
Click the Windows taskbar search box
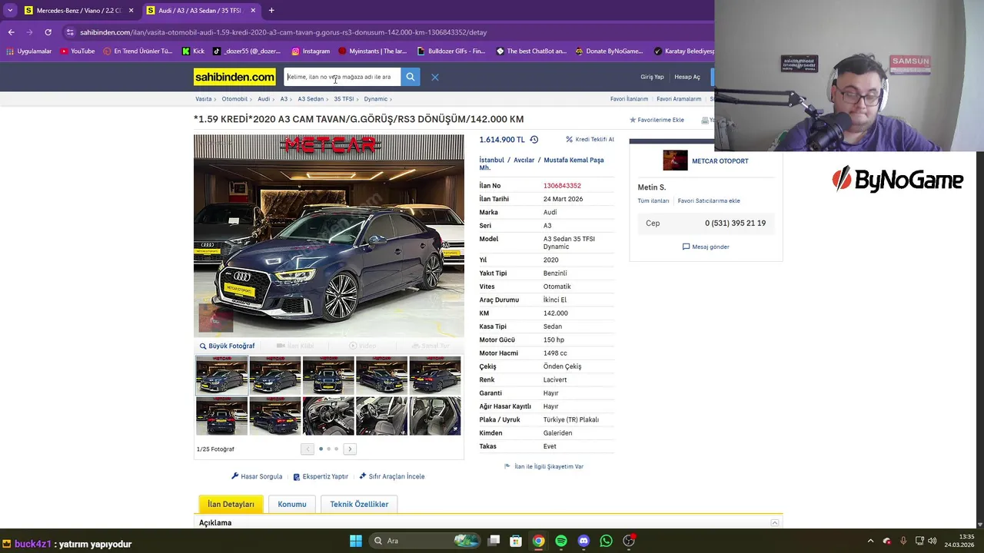(425, 541)
